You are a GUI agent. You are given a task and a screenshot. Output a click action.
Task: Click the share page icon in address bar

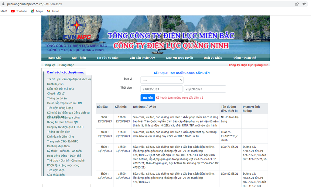click(x=297, y=4)
